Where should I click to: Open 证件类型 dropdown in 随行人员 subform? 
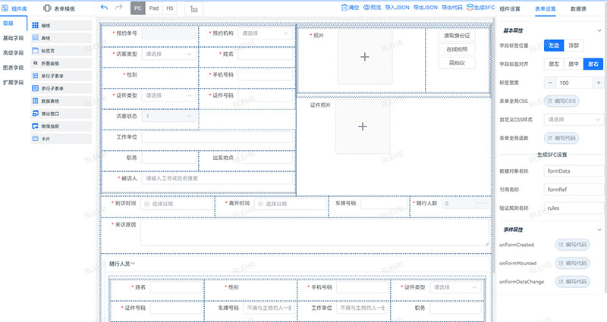455,287
